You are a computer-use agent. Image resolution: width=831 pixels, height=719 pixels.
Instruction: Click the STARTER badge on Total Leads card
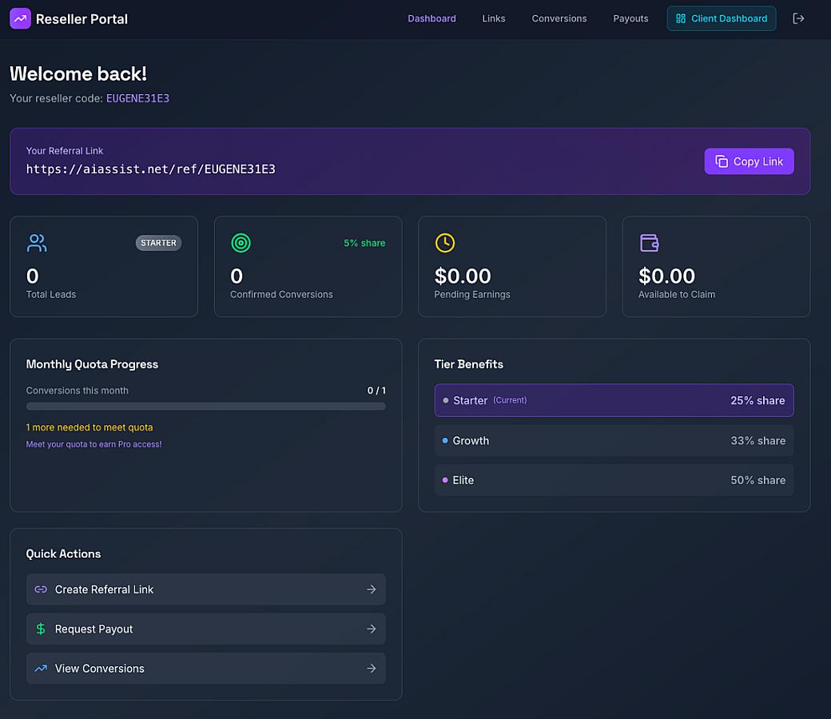[x=158, y=243]
